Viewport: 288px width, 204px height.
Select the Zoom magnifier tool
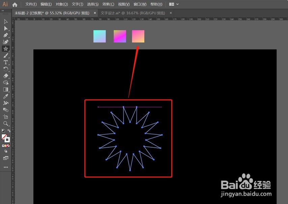click(x=6, y=123)
